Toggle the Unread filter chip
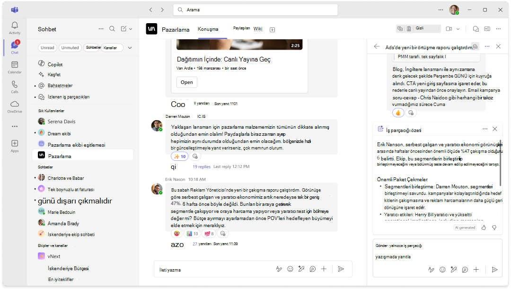 click(48, 48)
